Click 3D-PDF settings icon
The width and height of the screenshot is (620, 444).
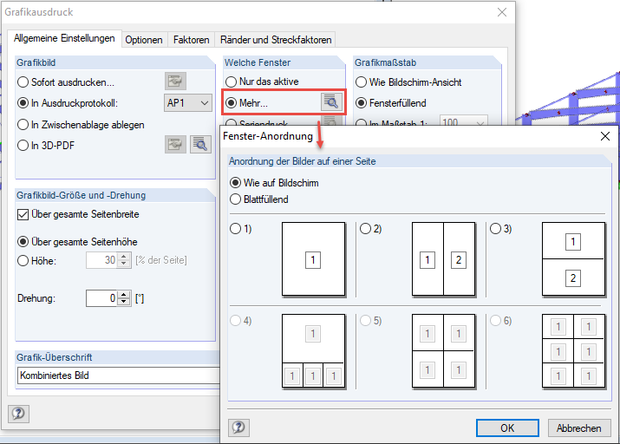pos(176,145)
